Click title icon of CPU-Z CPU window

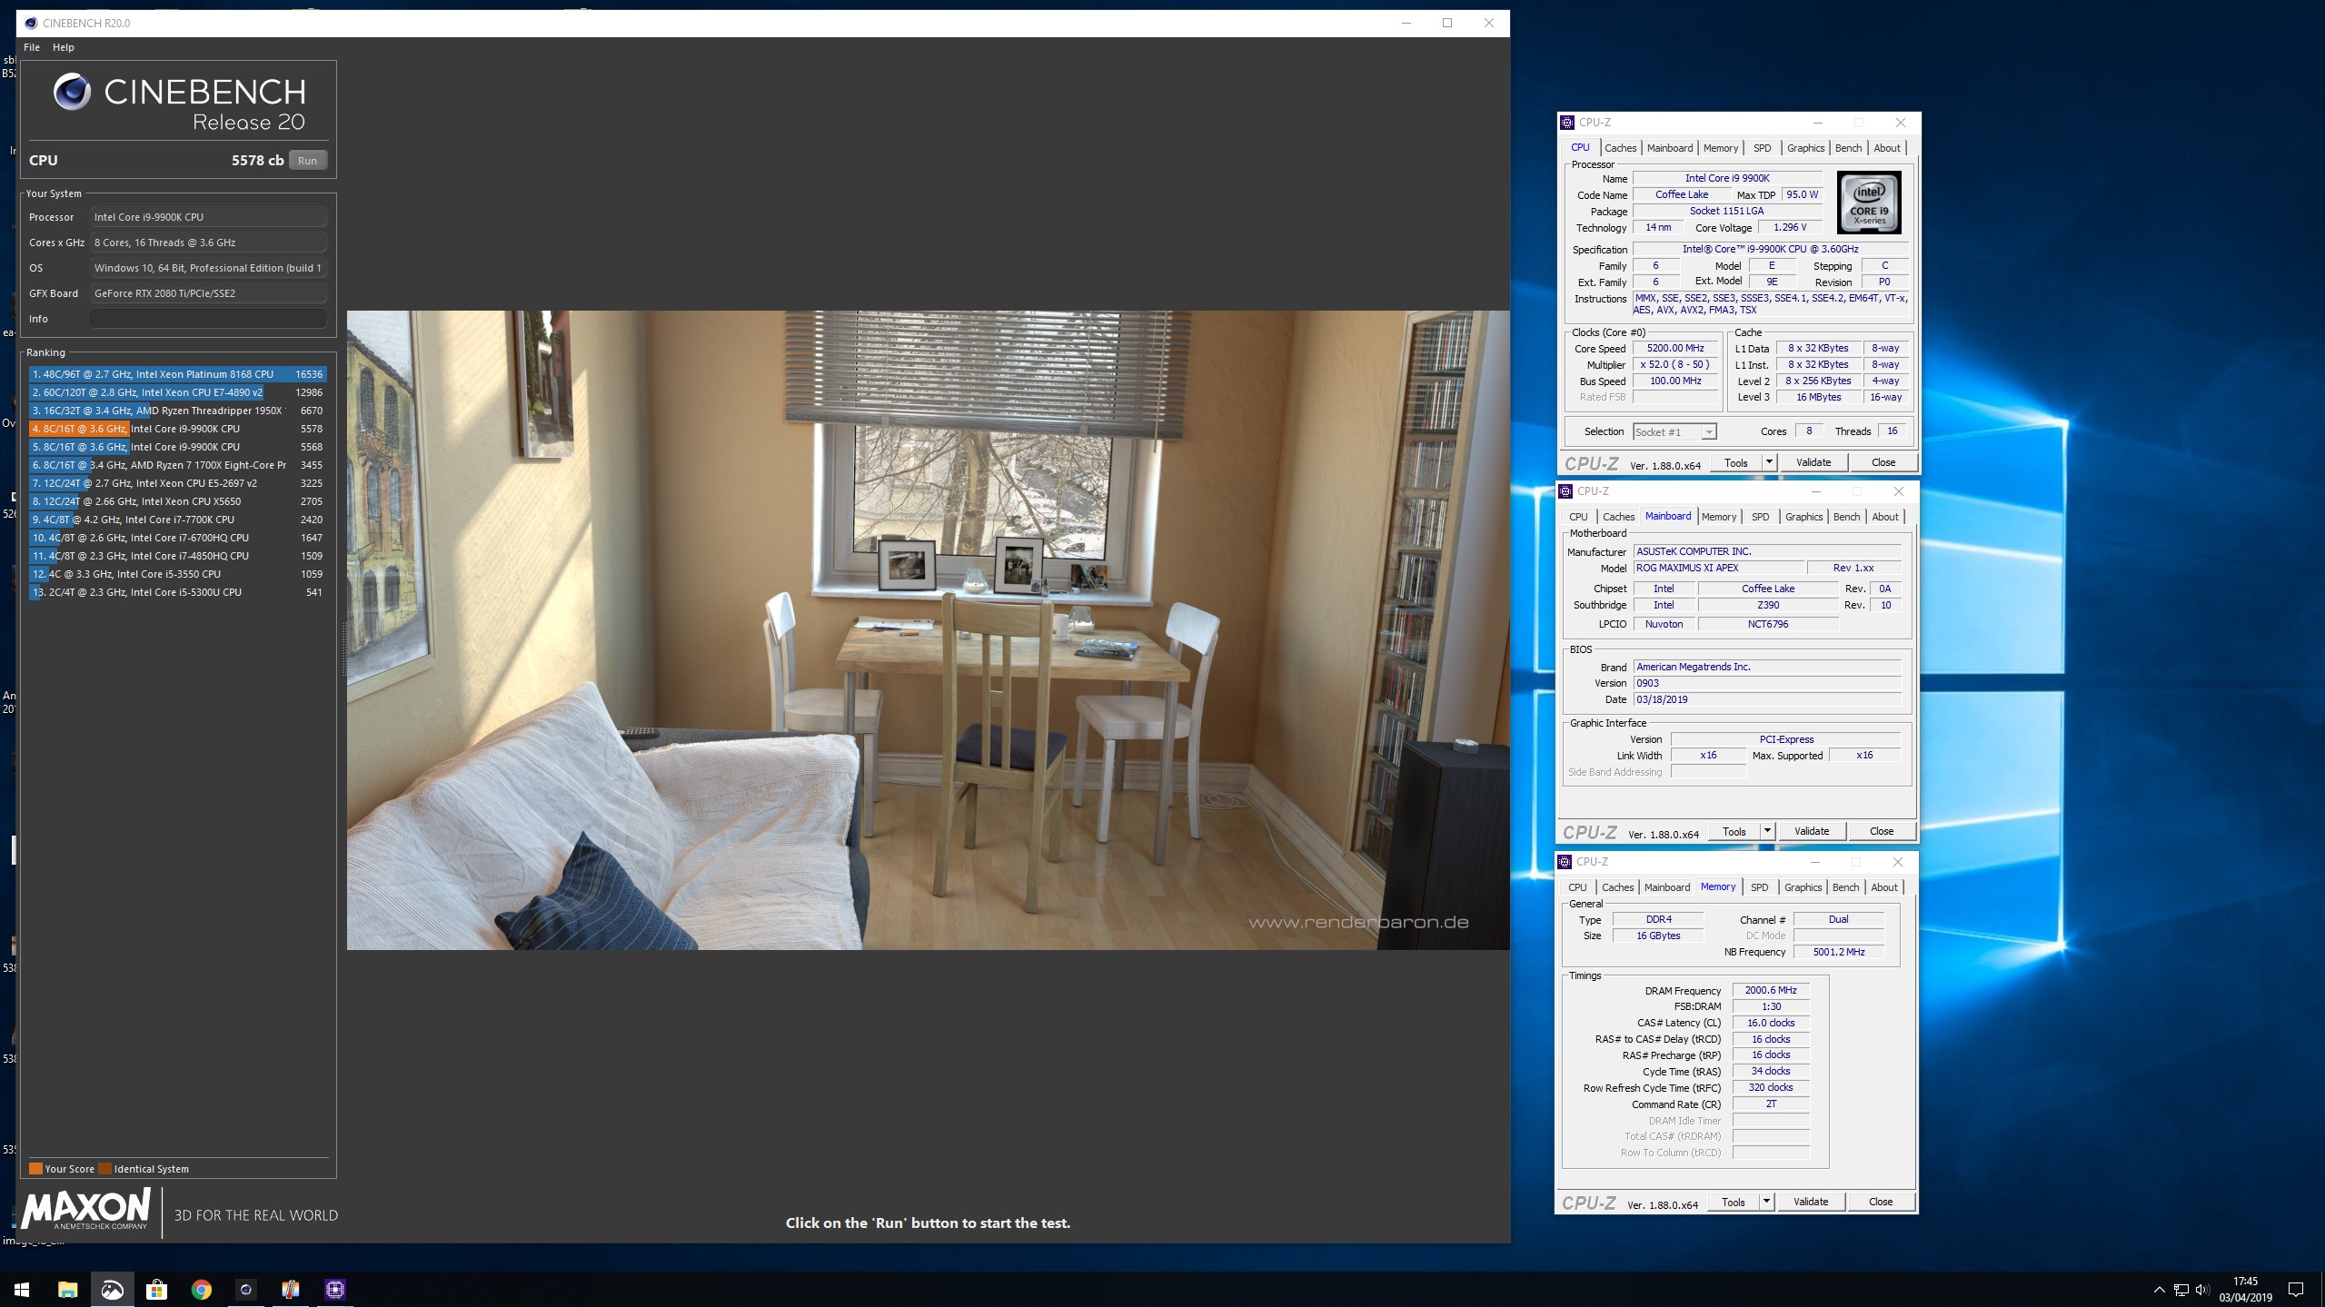pyautogui.click(x=1567, y=123)
